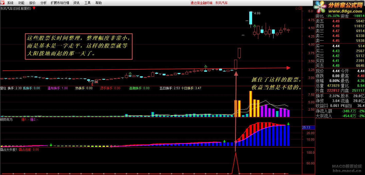This screenshot has height=175, width=365.
Task: Select the tall cyan candle labeled 4.99
Action: (x=251, y=18)
